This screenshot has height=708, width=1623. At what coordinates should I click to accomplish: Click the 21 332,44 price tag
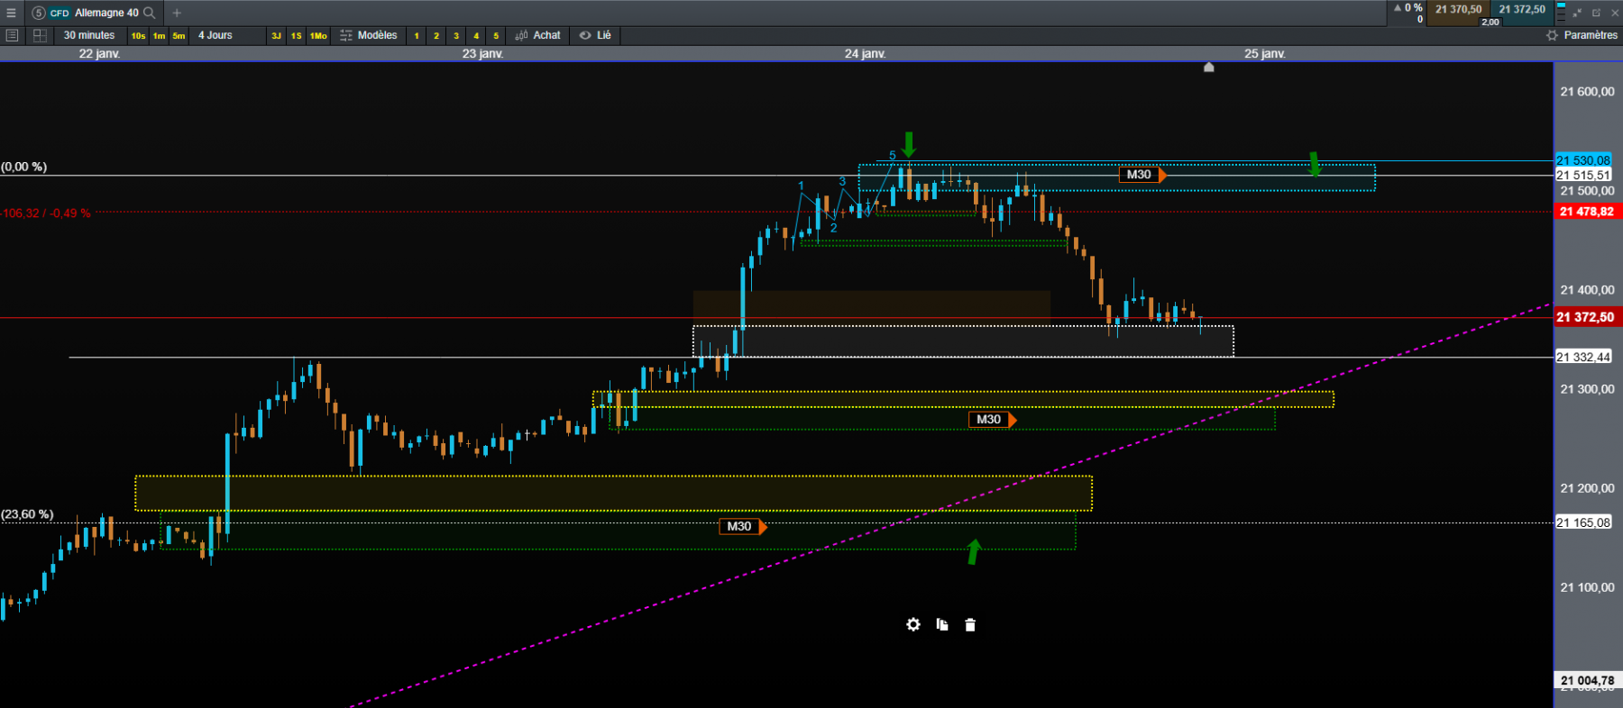point(1583,357)
